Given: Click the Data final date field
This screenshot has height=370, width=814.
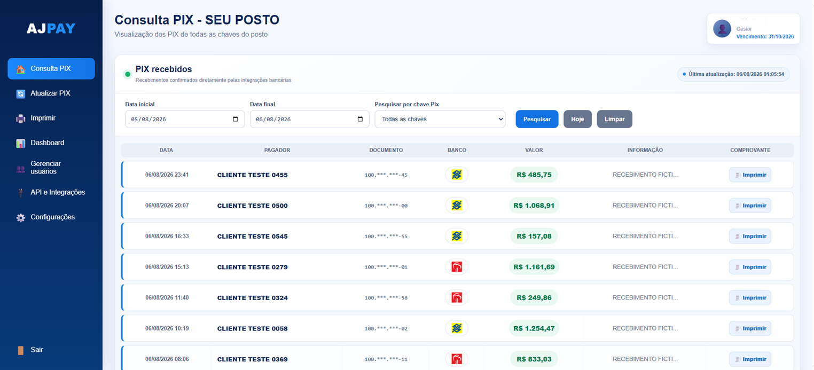Looking at the screenshot, I should coord(310,119).
